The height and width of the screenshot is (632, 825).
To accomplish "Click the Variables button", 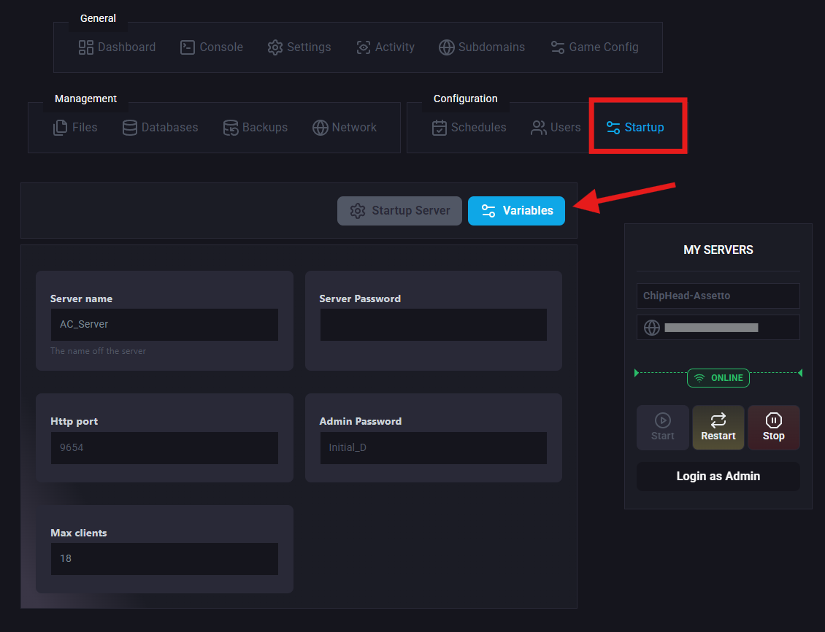I will coord(516,211).
